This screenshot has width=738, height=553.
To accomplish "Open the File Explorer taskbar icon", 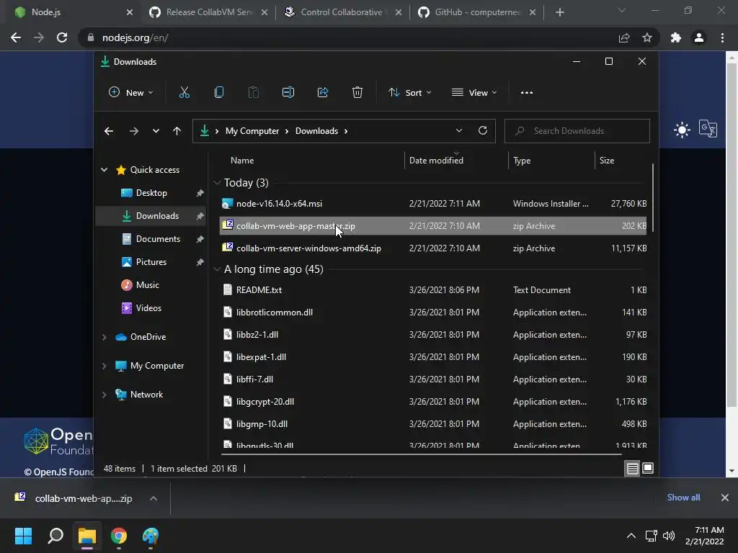I will (87, 536).
